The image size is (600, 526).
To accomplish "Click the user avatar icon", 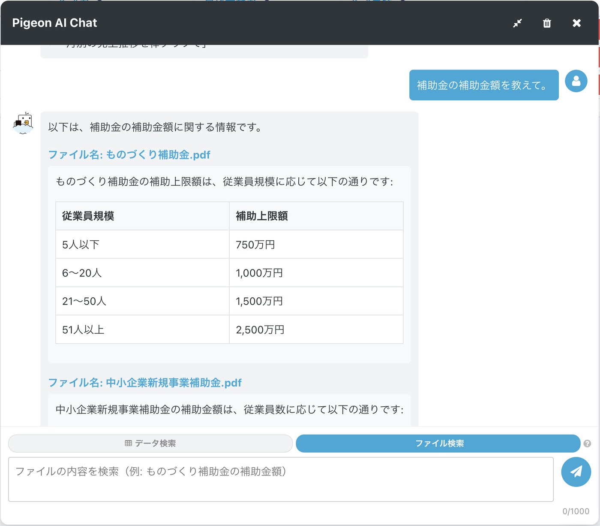I will 576,81.
